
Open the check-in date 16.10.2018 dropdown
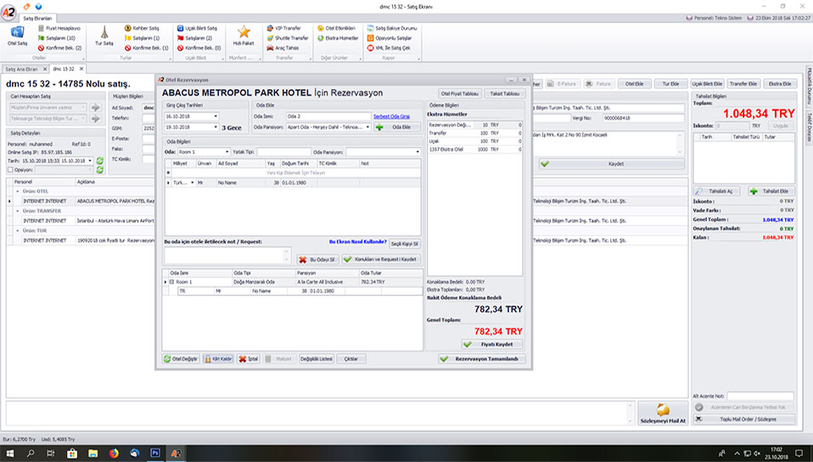(216, 116)
